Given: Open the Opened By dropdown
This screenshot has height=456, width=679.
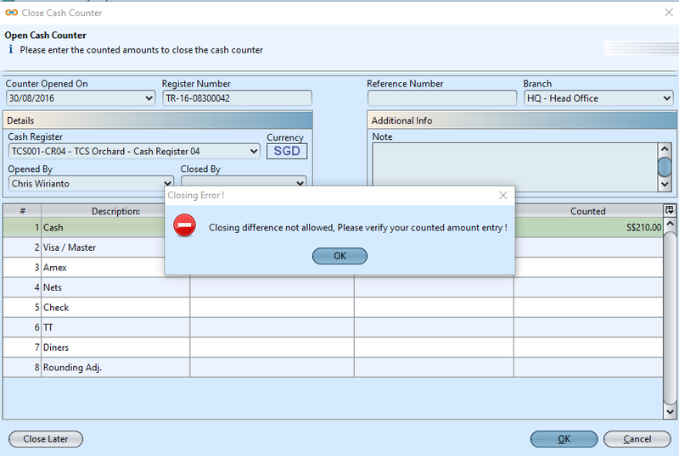Looking at the screenshot, I should (x=167, y=183).
